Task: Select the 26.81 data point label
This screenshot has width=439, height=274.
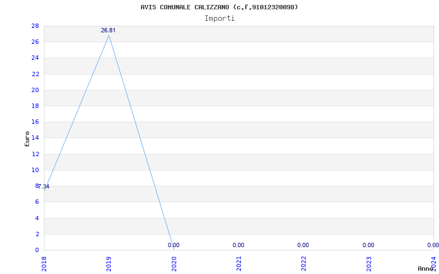Action: click(108, 30)
